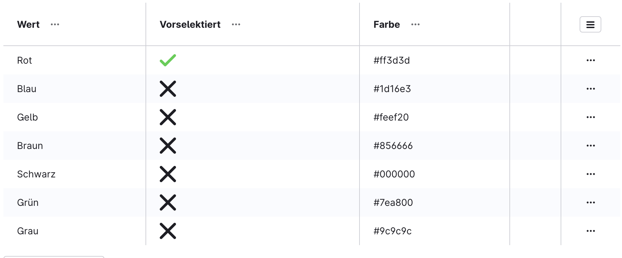Click the Grün value cell

[28, 202]
